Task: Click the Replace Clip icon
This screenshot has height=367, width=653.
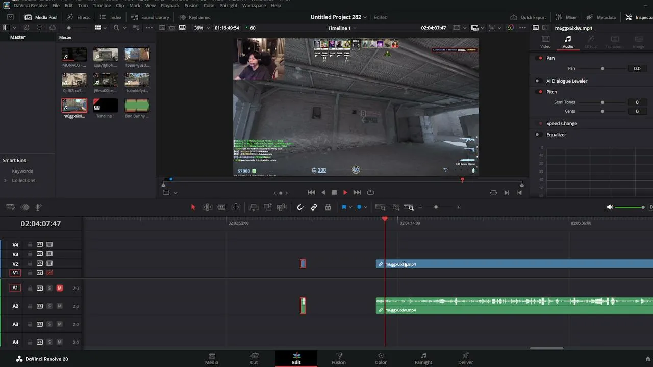Action: click(x=282, y=207)
